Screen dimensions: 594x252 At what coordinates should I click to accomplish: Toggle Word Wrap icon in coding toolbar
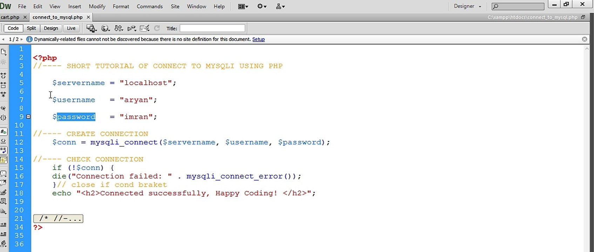4,150
